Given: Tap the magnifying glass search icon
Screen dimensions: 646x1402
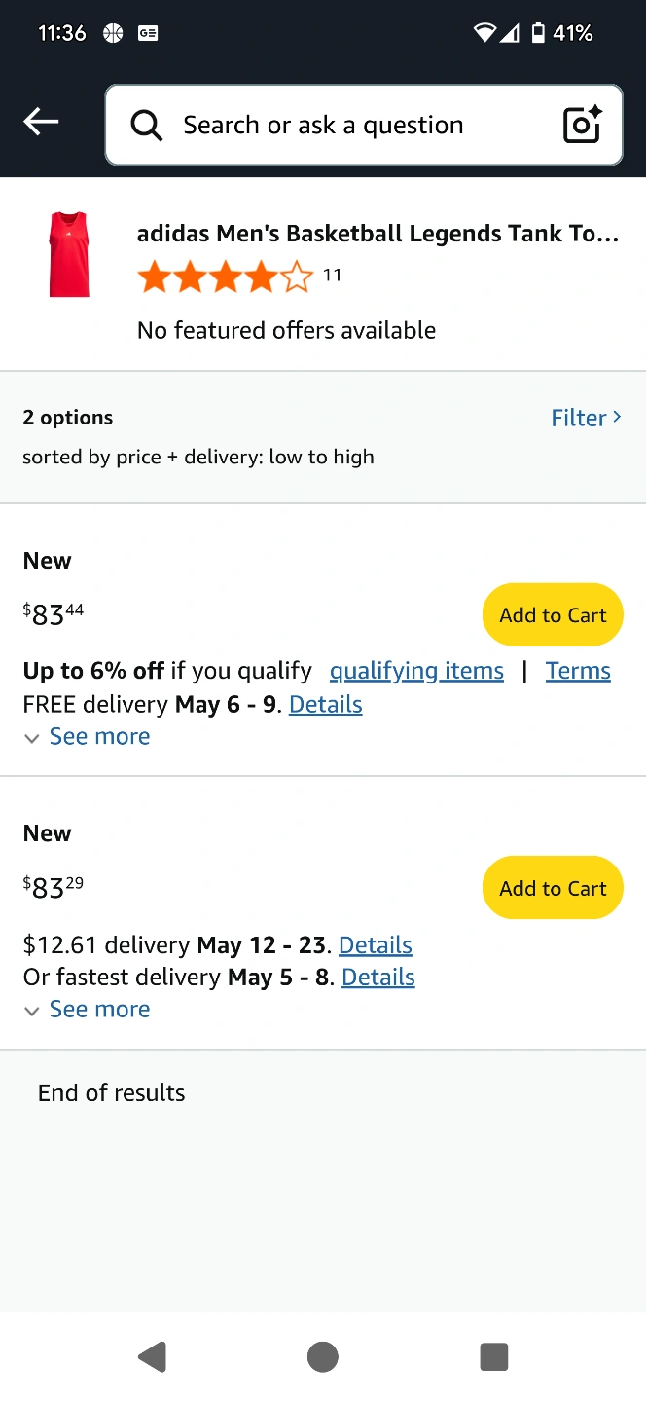Looking at the screenshot, I should click(x=147, y=126).
